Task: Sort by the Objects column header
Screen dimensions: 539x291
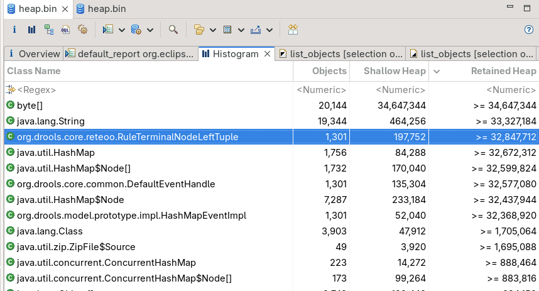Action: (322, 71)
